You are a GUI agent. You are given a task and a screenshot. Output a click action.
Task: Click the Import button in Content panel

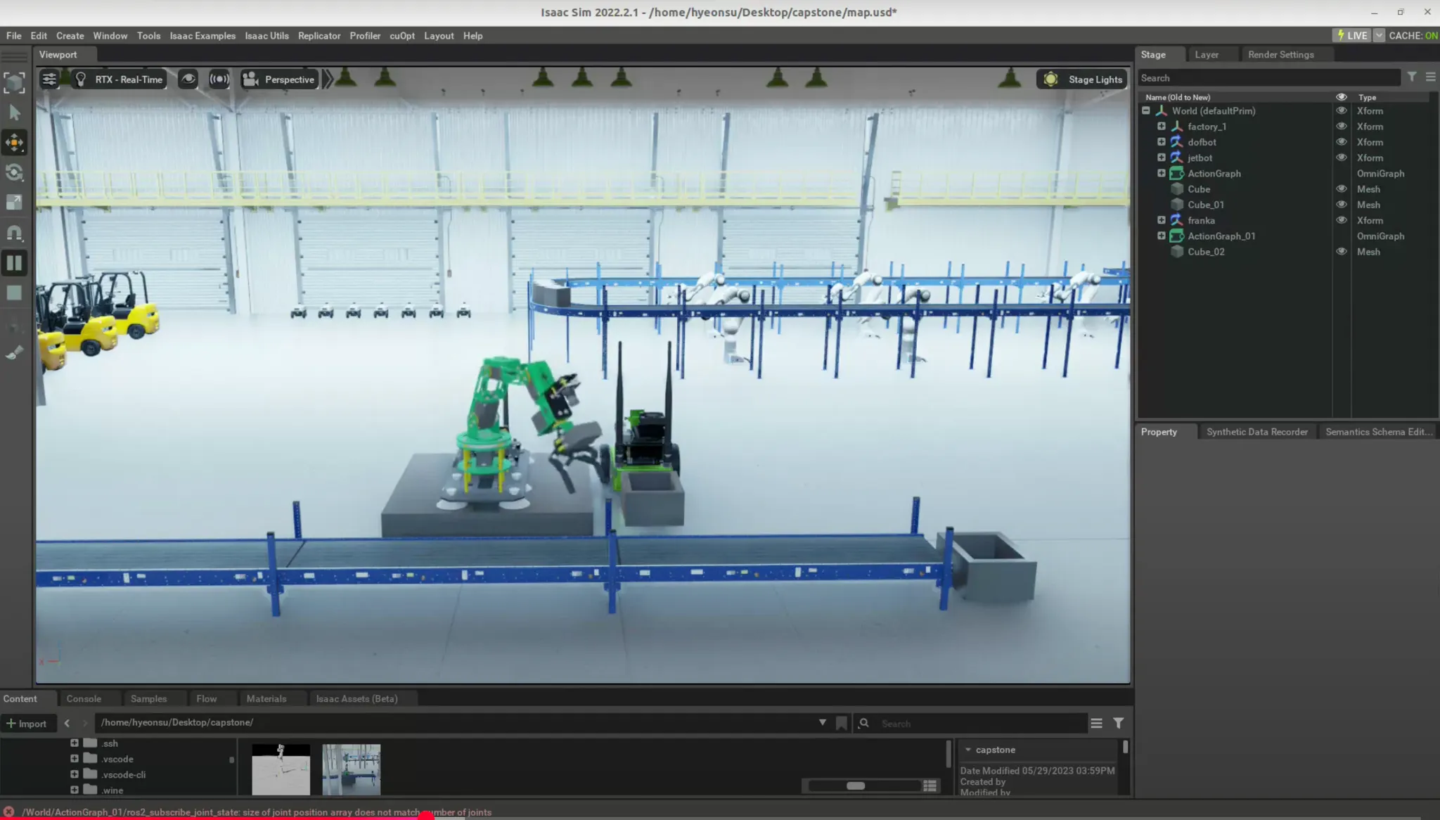point(26,724)
